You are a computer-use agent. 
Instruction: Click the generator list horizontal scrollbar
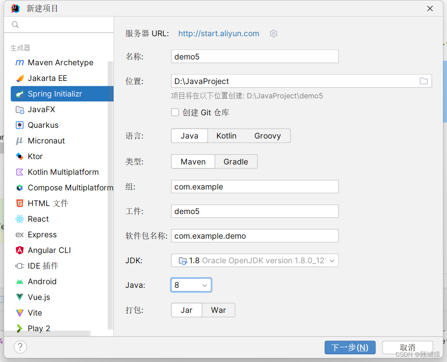click(x=47, y=333)
